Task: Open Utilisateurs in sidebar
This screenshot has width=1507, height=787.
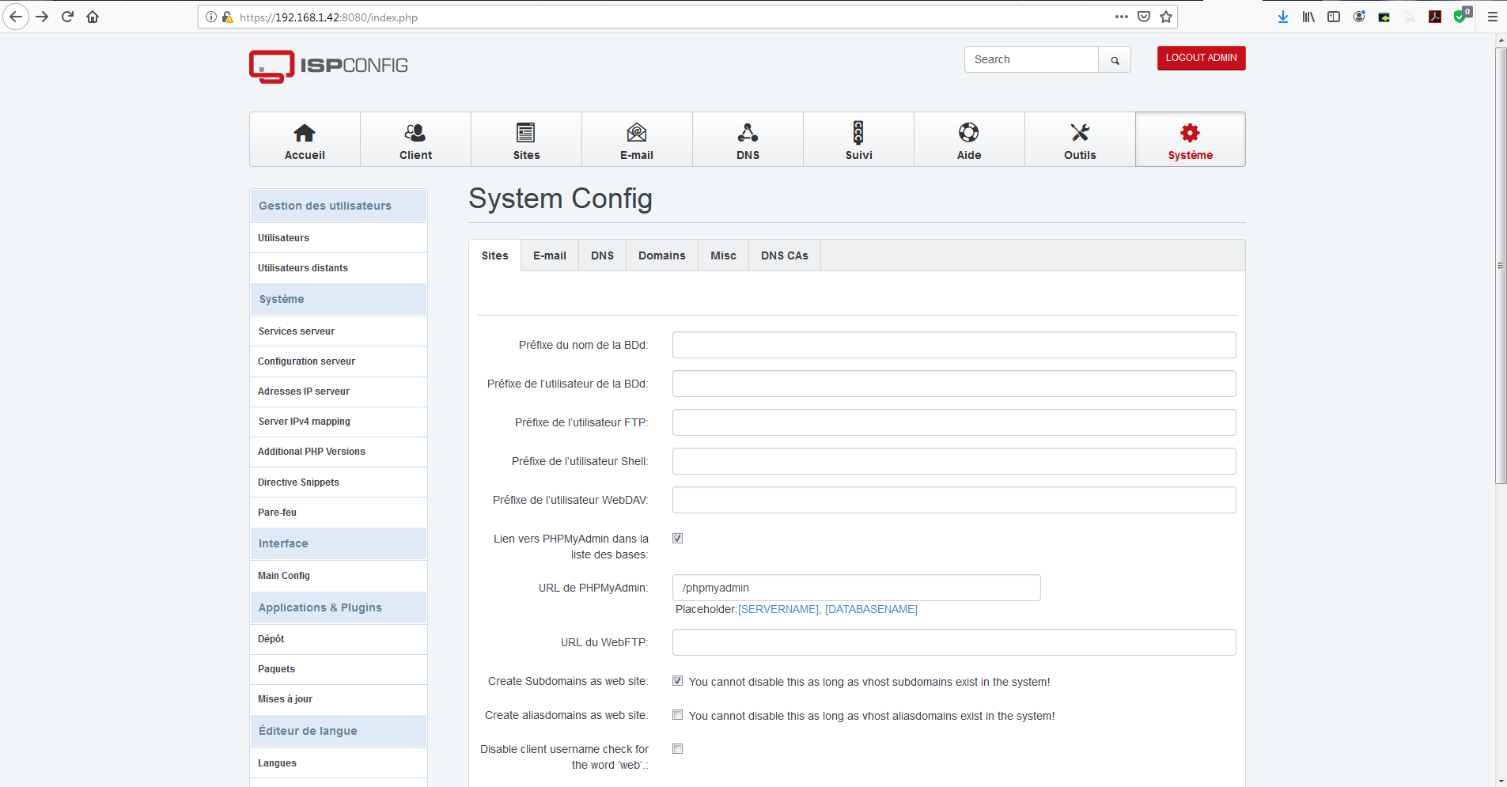Action: coord(339,238)
